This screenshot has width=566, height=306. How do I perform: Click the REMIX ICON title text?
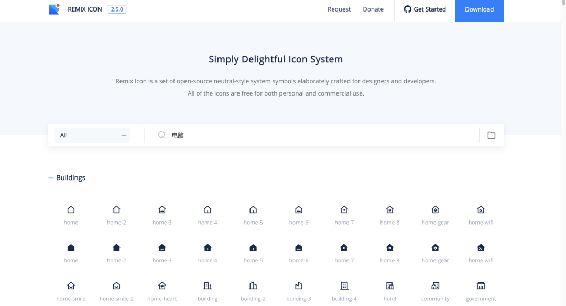click(x=85, y=9)
